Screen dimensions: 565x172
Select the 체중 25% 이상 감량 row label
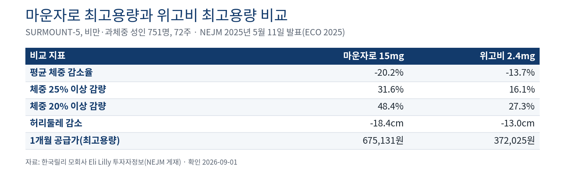[68, 90]
